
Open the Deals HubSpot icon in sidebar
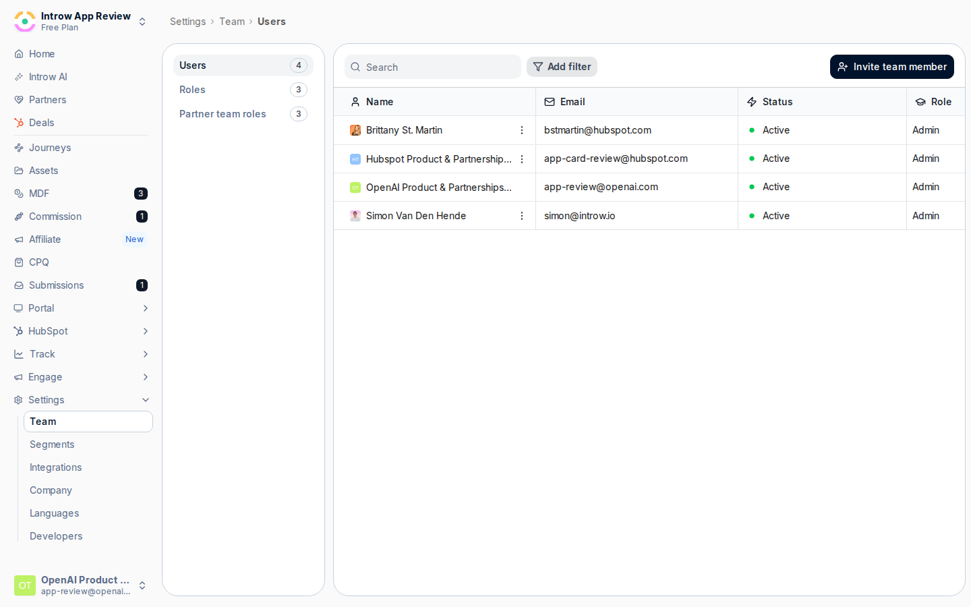(x=19, y=123)
